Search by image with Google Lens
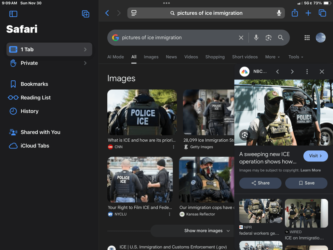Image resolution: width=333 pixels, height=250 pixels. tap(268, 38)
